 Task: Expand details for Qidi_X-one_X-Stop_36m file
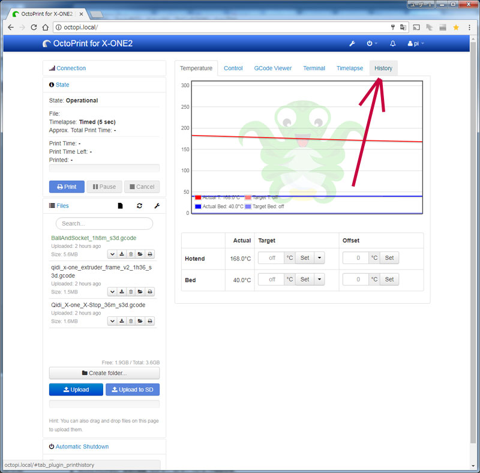click(x=112, y=321)
